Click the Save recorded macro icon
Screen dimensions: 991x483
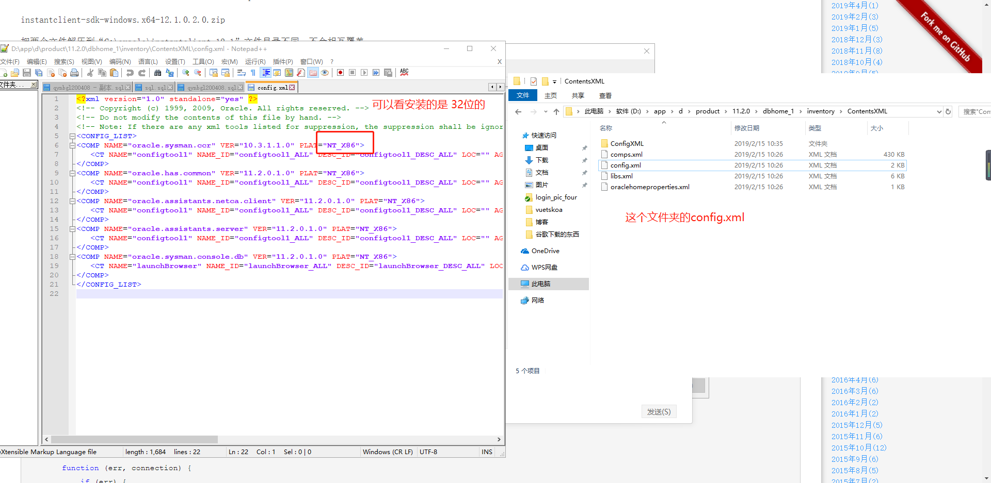click(388, 73)
